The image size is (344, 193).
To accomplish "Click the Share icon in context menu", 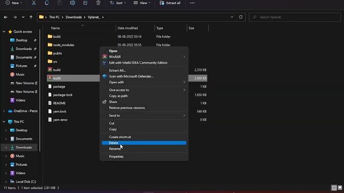I will point(104,102).
